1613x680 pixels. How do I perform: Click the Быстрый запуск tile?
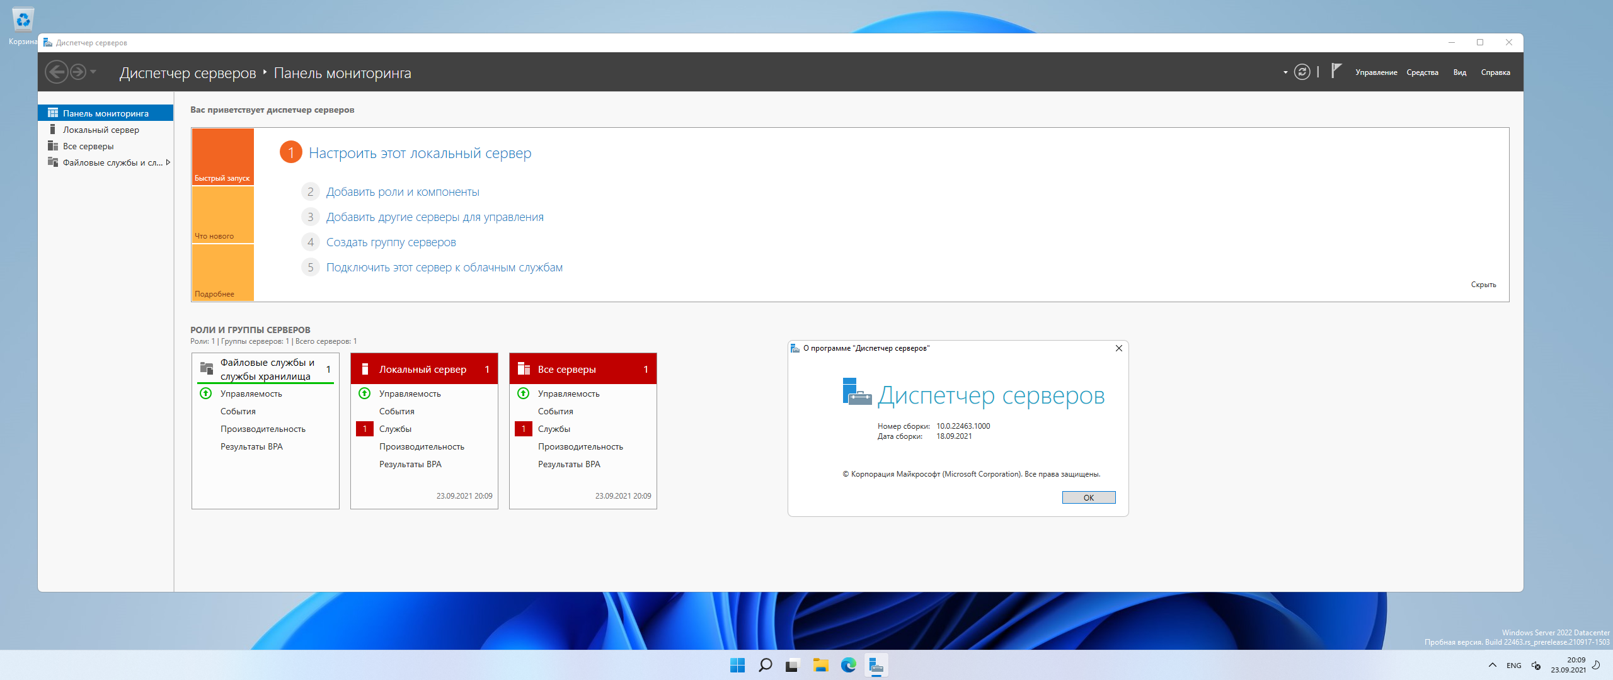pyautogui.click(x=222, y=156)
